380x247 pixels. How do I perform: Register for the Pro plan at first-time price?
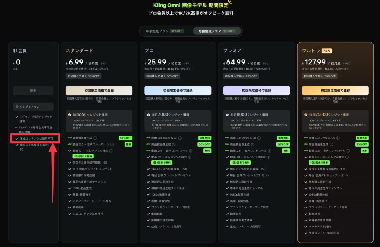click(178, 91)
